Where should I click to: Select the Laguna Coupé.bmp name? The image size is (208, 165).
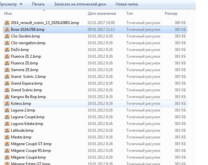tap(28, 117)
